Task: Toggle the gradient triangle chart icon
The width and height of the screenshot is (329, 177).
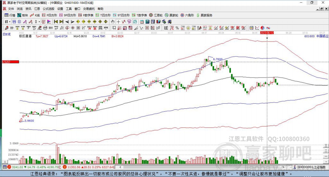Action: click(49, 22)
